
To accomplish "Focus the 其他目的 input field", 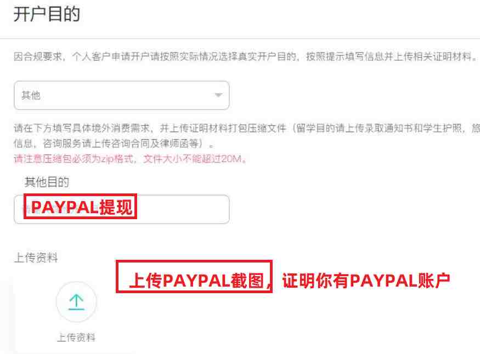I will (122, 209).
